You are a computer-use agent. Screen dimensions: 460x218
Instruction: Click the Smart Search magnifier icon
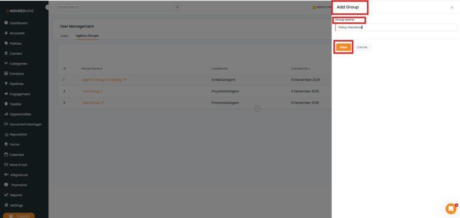click(x=178, y=7)
